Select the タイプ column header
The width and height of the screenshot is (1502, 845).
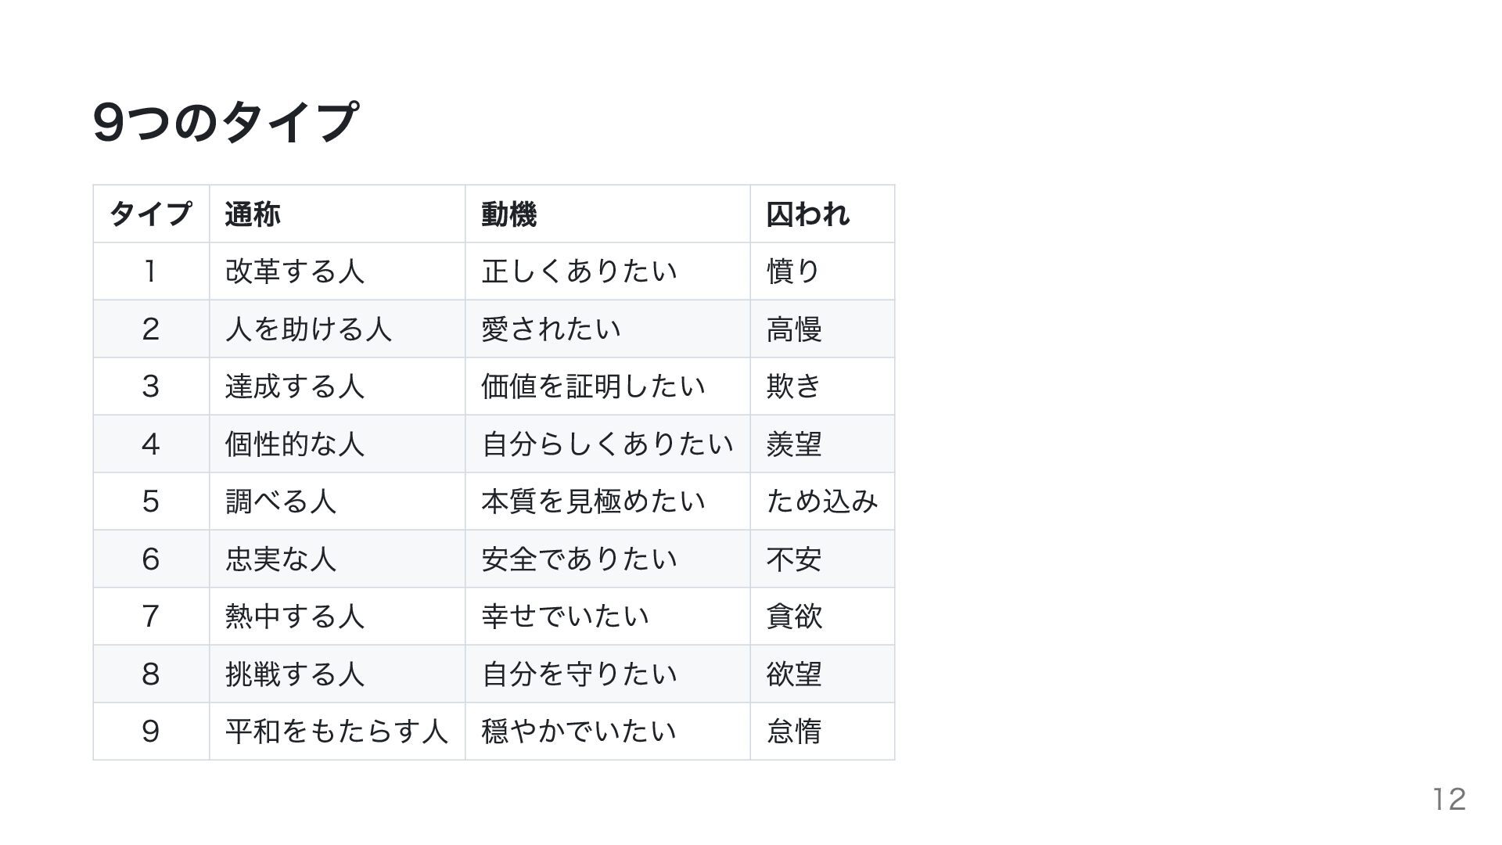point(151,214)
